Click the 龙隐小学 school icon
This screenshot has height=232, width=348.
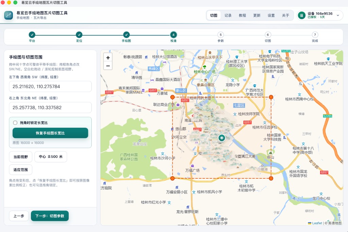click(232, 80)
